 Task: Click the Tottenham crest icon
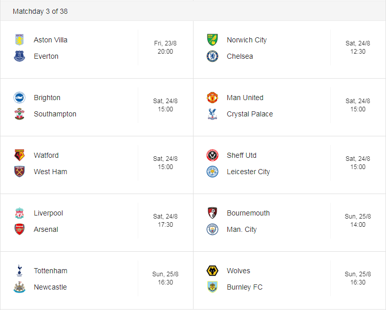tap(19, 271)
